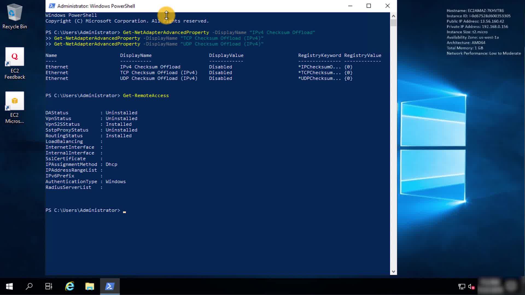The width and height of the screenshot is (525, 295).
Task: Minimize the PowerShell window
Action: [350, 6]
